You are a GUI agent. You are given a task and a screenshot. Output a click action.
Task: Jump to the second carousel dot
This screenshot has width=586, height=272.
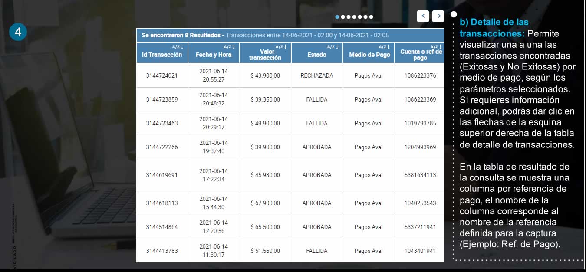pos(343,17)
